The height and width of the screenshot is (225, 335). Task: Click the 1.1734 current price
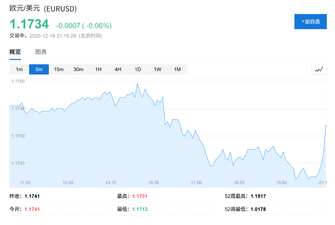click(29, 24)
